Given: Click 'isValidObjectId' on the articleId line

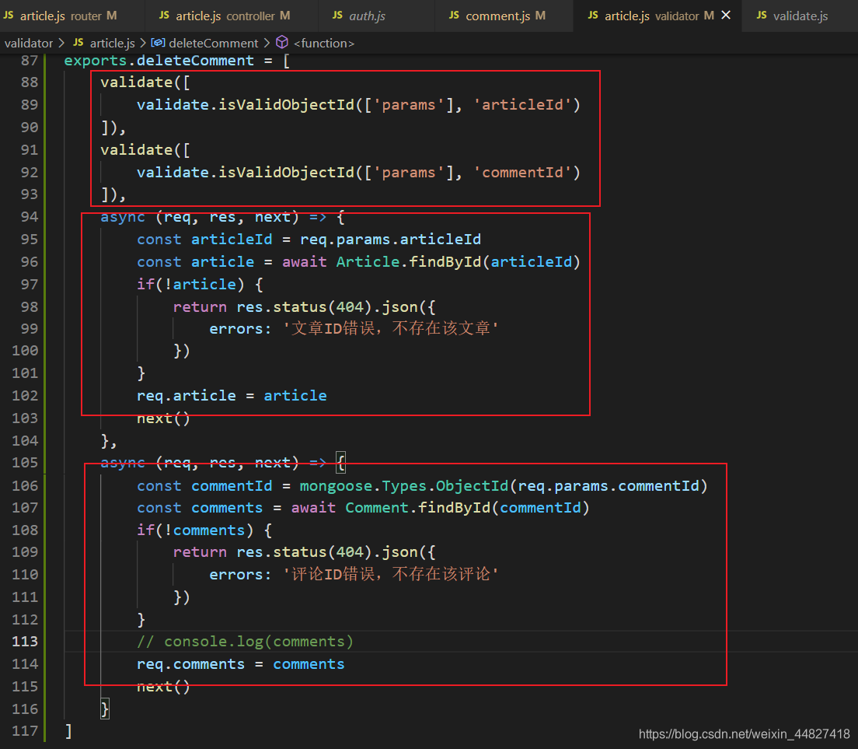Looking at the screenshot, I should [286, 104].
